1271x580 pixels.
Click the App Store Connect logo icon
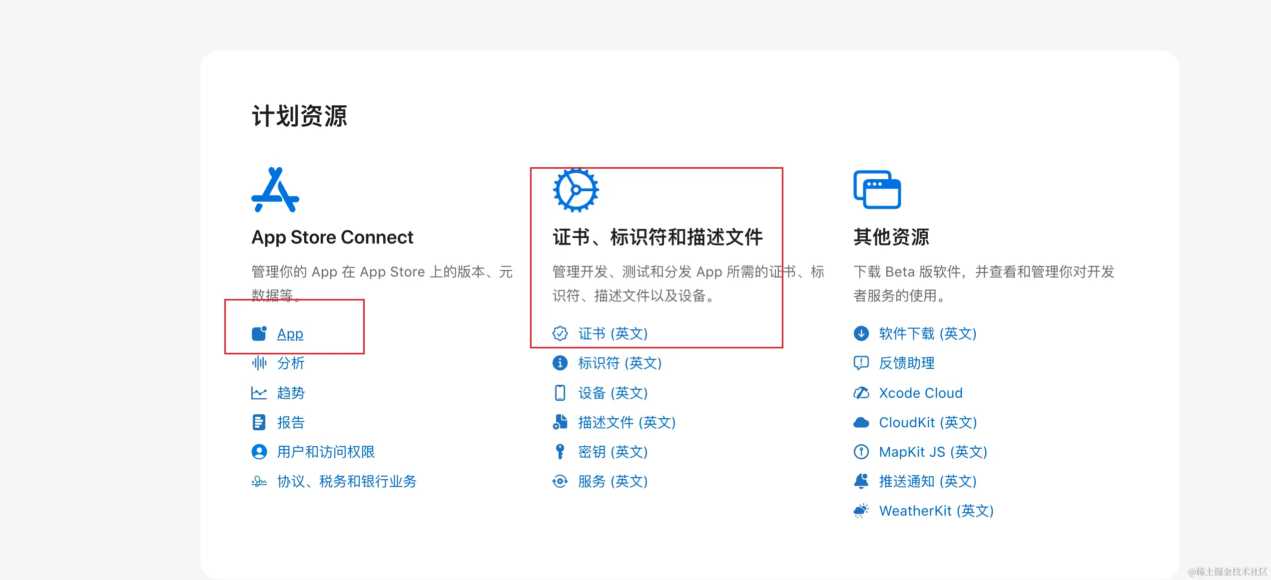point(275,190)
